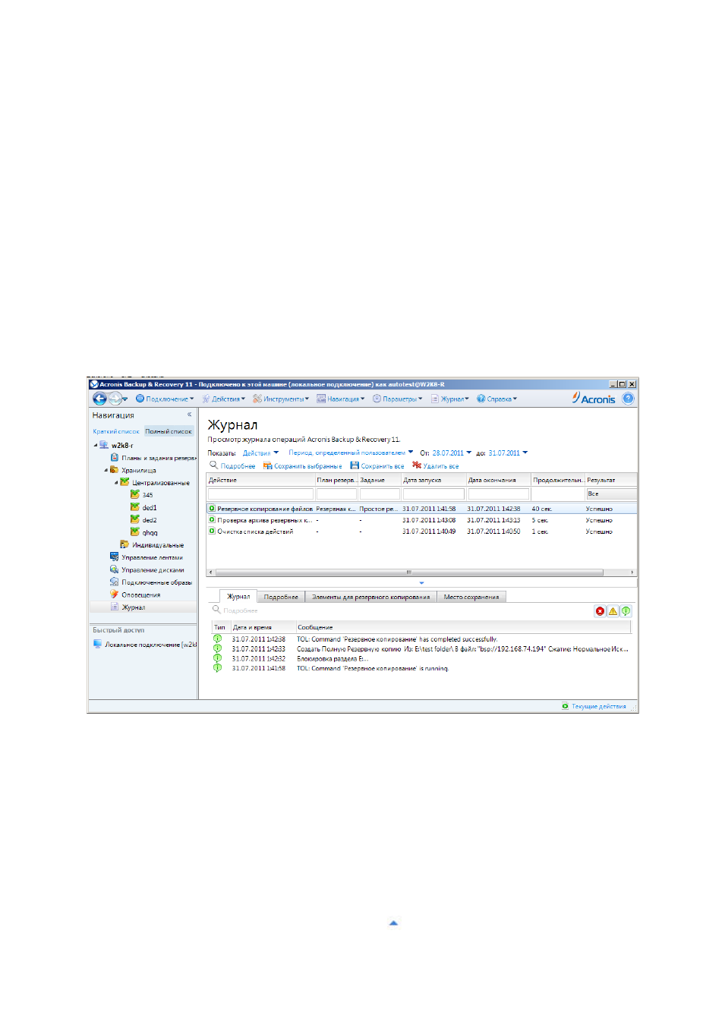The image size is (725, 1025).
Task: Click the Управление дисками disk icon
Action: [115, 569]
